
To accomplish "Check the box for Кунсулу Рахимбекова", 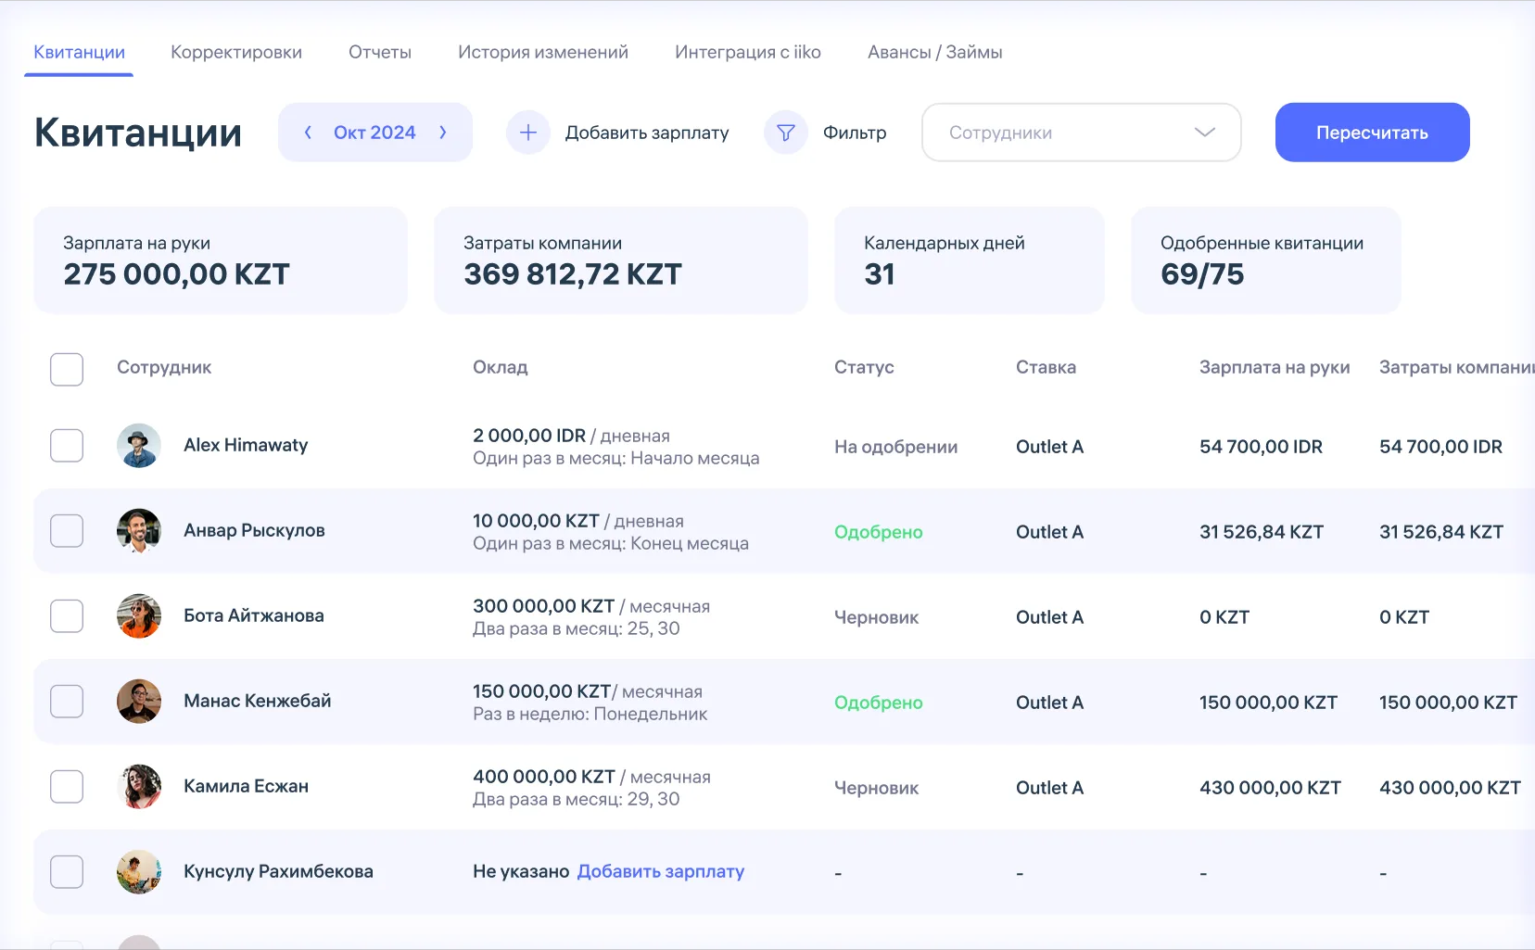I will [x=67, y=872].
